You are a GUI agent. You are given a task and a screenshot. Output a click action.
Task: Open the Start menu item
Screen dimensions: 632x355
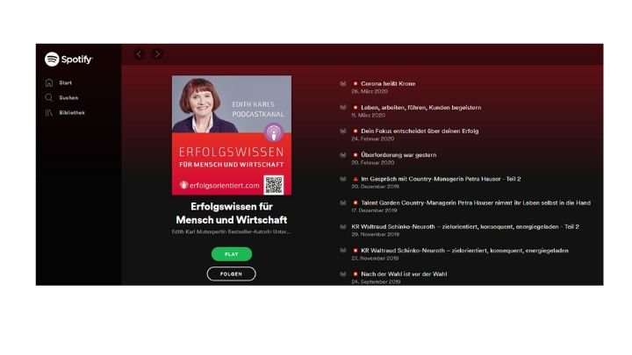tap(65, 83)
